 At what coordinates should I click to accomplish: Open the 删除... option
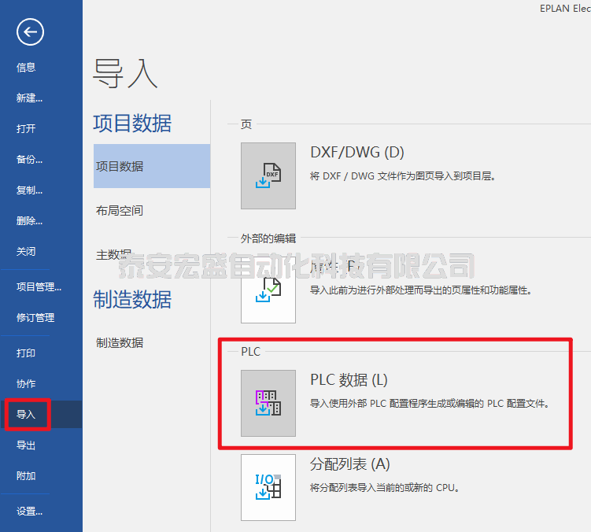(29, 221)
